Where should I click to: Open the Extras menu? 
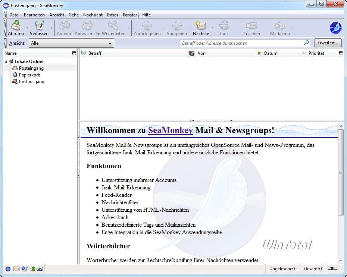pos(113,15)
